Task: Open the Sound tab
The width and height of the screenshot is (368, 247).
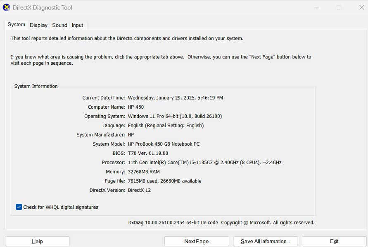Action: point(59,25)
